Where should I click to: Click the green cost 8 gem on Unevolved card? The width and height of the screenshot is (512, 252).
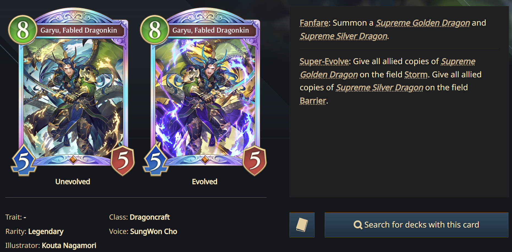pyautogui.click(x=23, y=30)
